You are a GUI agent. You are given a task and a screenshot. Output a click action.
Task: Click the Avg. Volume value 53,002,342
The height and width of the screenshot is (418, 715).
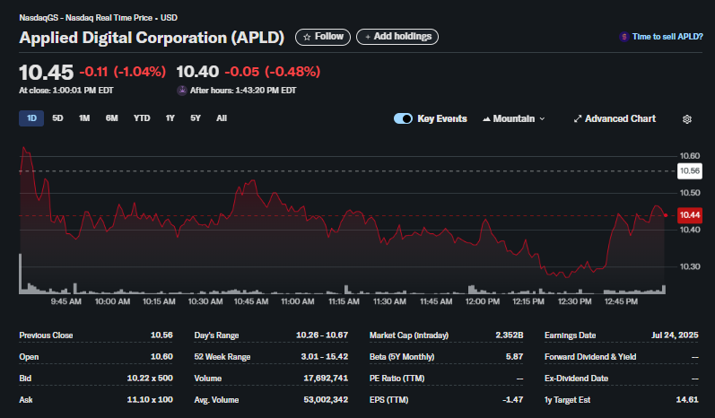click(326, 400)
